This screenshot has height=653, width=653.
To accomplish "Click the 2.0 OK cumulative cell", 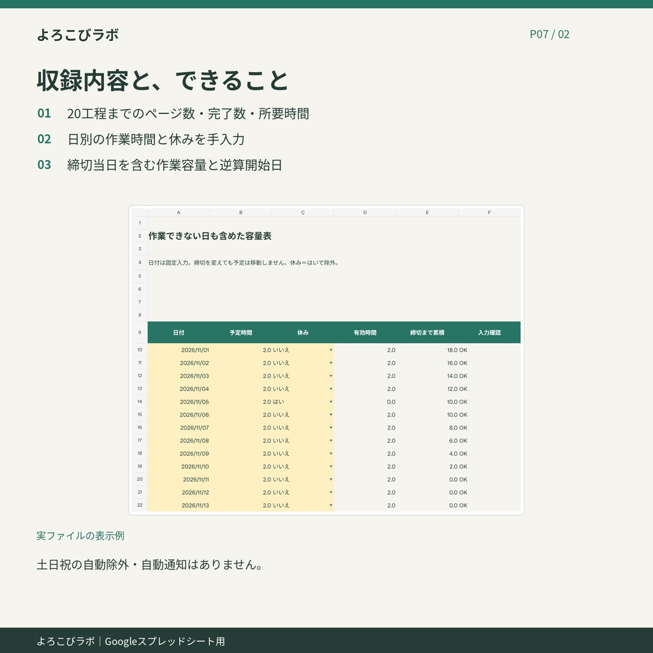I will coord(458,466).
